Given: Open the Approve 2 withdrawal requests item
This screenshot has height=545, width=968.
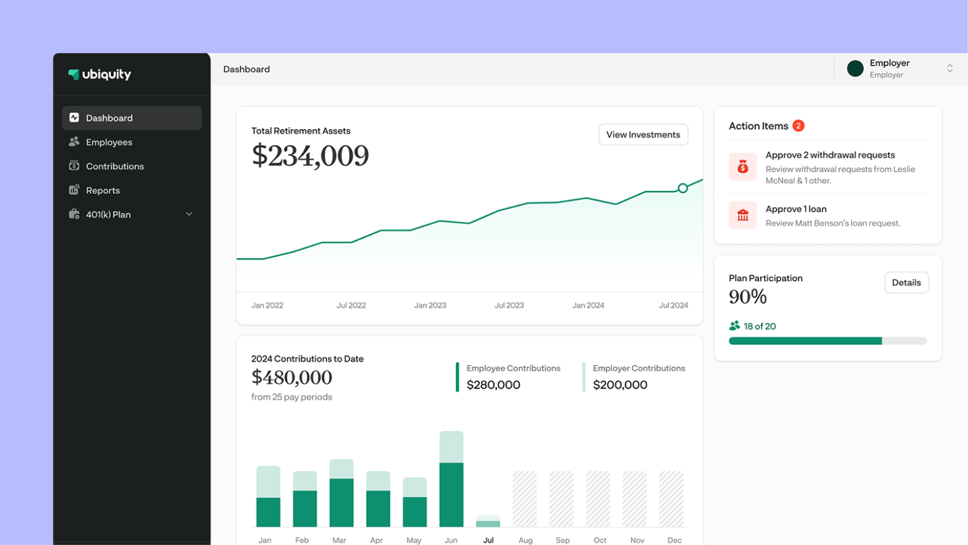Looking at the screenshot, I should coord(830,155).
